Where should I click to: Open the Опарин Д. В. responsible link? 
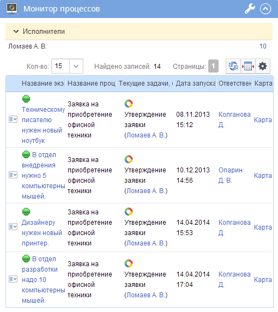pyautogui.click(x=230, y=175)
